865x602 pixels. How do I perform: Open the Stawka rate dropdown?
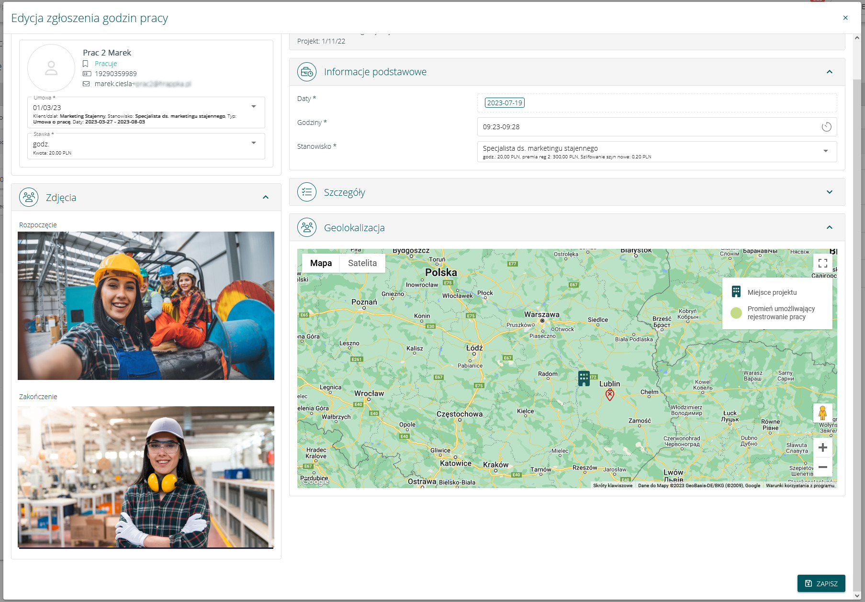[254, 143]
